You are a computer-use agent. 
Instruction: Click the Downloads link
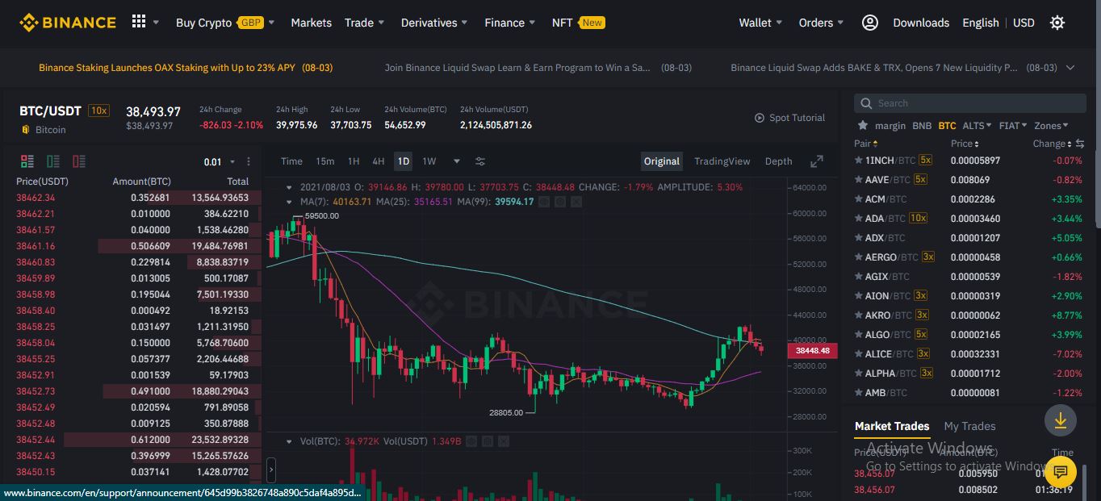pos(921,23)
